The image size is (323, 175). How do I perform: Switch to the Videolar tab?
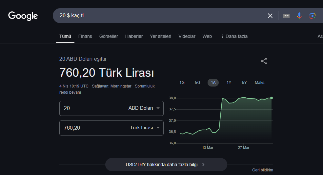(187, 36)
